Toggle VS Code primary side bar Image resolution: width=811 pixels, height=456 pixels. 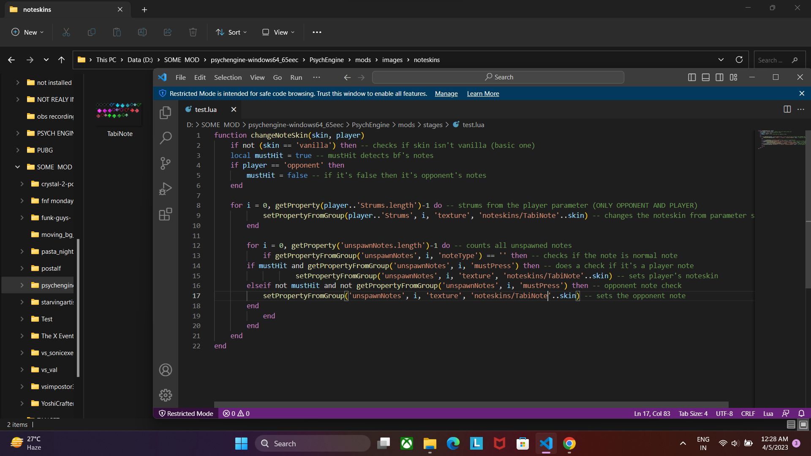pyautogui.click(x=692, y=77)
